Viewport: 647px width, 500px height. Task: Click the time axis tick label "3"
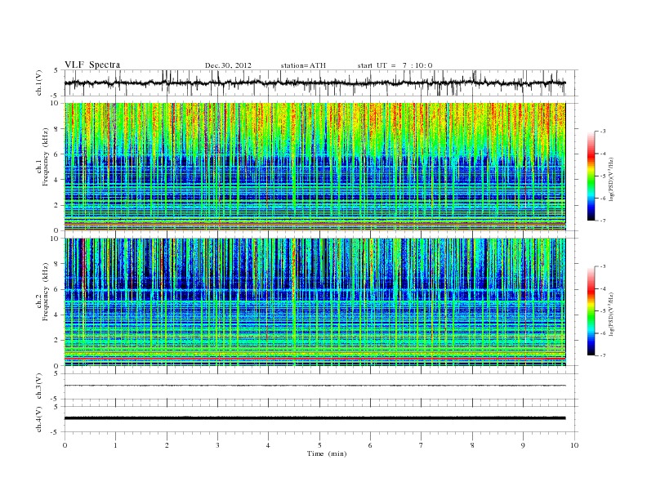click(217, 445)
